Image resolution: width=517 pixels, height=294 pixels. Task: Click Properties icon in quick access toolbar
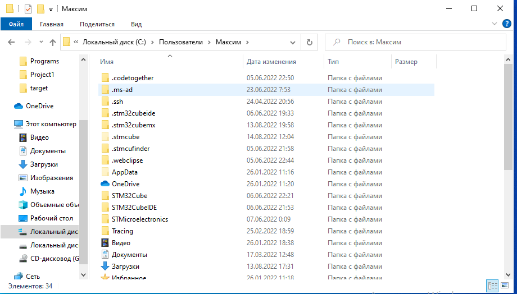click(28, 9)
